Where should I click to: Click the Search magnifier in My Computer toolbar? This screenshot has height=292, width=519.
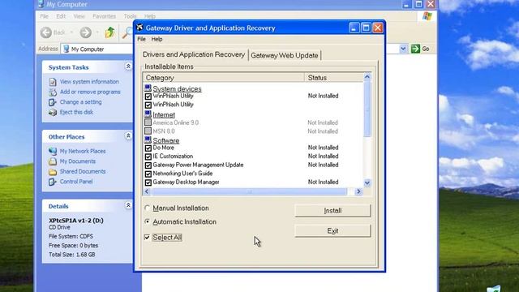127,32
